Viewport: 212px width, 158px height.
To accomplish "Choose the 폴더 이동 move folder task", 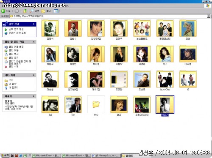I will [11, 50].
